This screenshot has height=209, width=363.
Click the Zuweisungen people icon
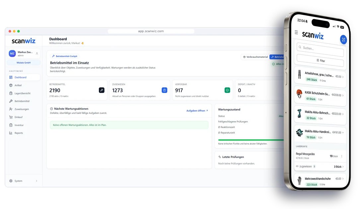[11, 109]
